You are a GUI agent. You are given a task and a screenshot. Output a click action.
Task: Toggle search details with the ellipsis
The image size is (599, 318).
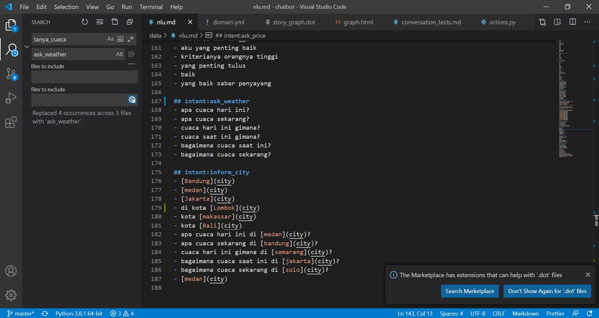(131, 64)
